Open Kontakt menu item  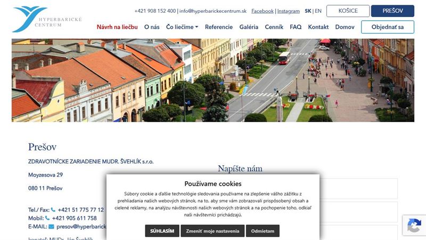coord(318,27)
